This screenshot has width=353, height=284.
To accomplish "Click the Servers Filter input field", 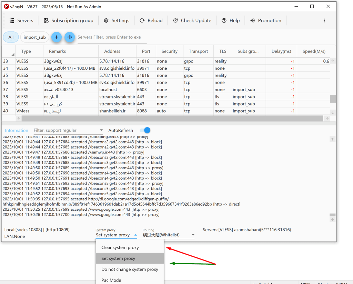I will pyautogui.click(x=112, y=37).
